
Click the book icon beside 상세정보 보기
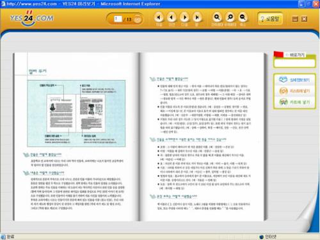(283, 79)
